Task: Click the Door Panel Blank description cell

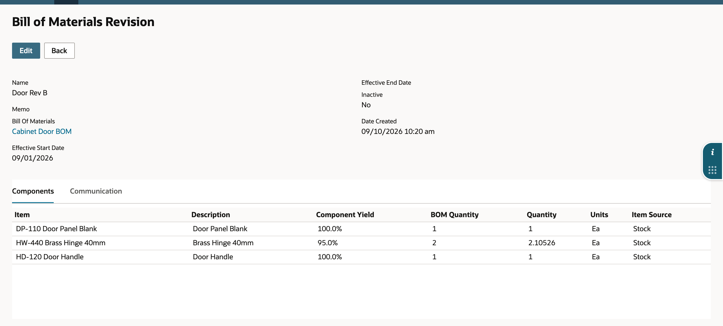Action: click(x=220, y=229)
